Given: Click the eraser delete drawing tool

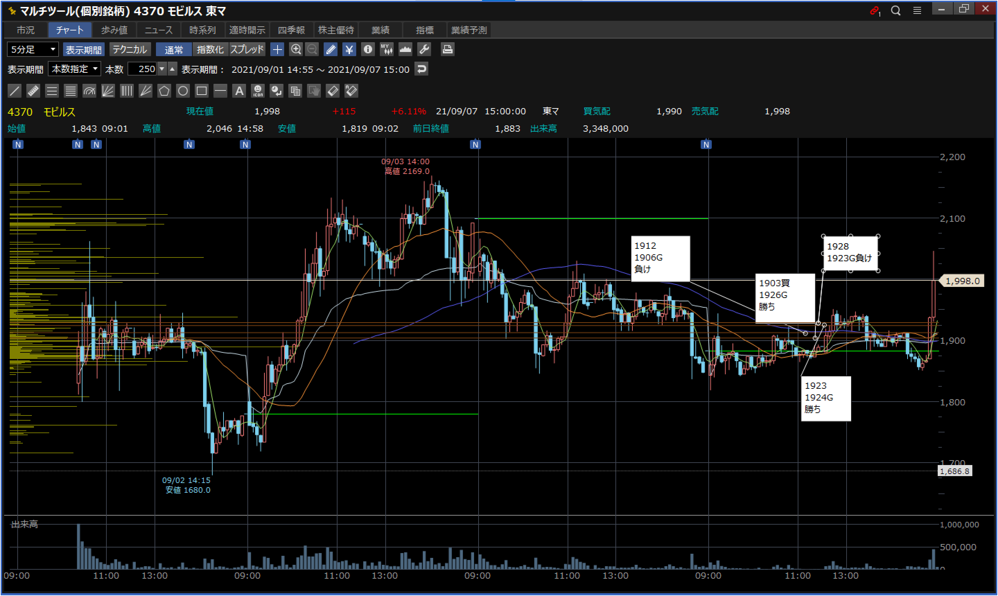Looking at the screenshot, I should click(333, 91).
